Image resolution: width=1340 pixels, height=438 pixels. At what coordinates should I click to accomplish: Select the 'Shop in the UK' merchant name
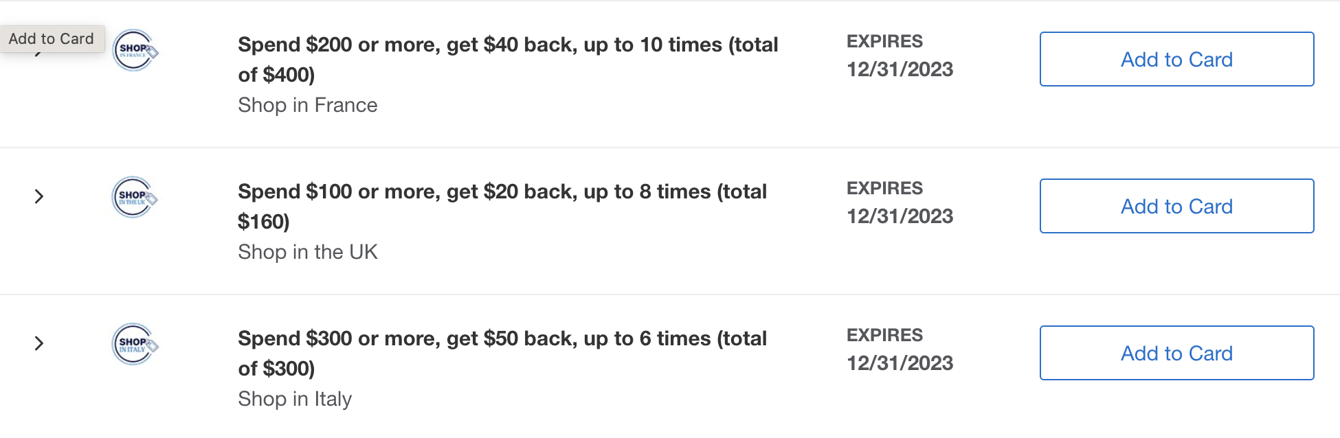(x=307, y=253)
